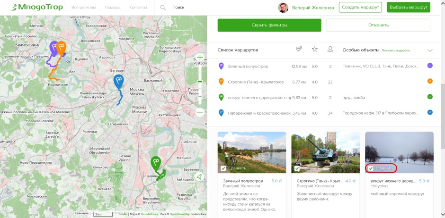The image size is (445, 218).
Task: Remove Строгино (Танк) route with orange X
Action: pyautogui.click(x=430, y=81)
